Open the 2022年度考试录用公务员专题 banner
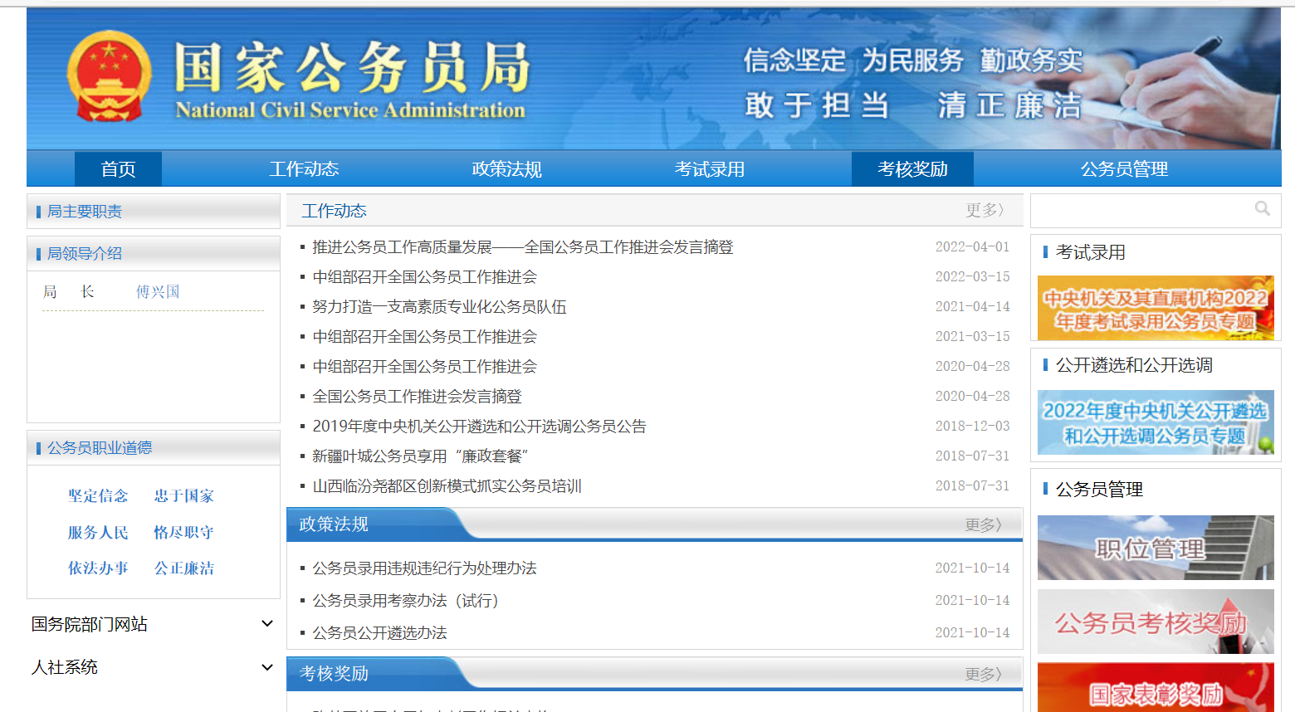The width and height of the screenshot is (1295, 712). 1156,308
